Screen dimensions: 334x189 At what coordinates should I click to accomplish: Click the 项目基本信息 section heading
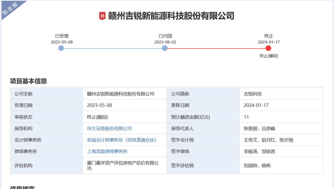tap(28, 81)
